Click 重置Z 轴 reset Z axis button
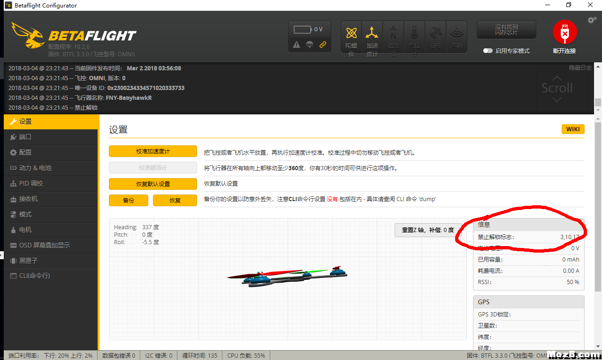602x360 pixels. (x=427, y=230)
